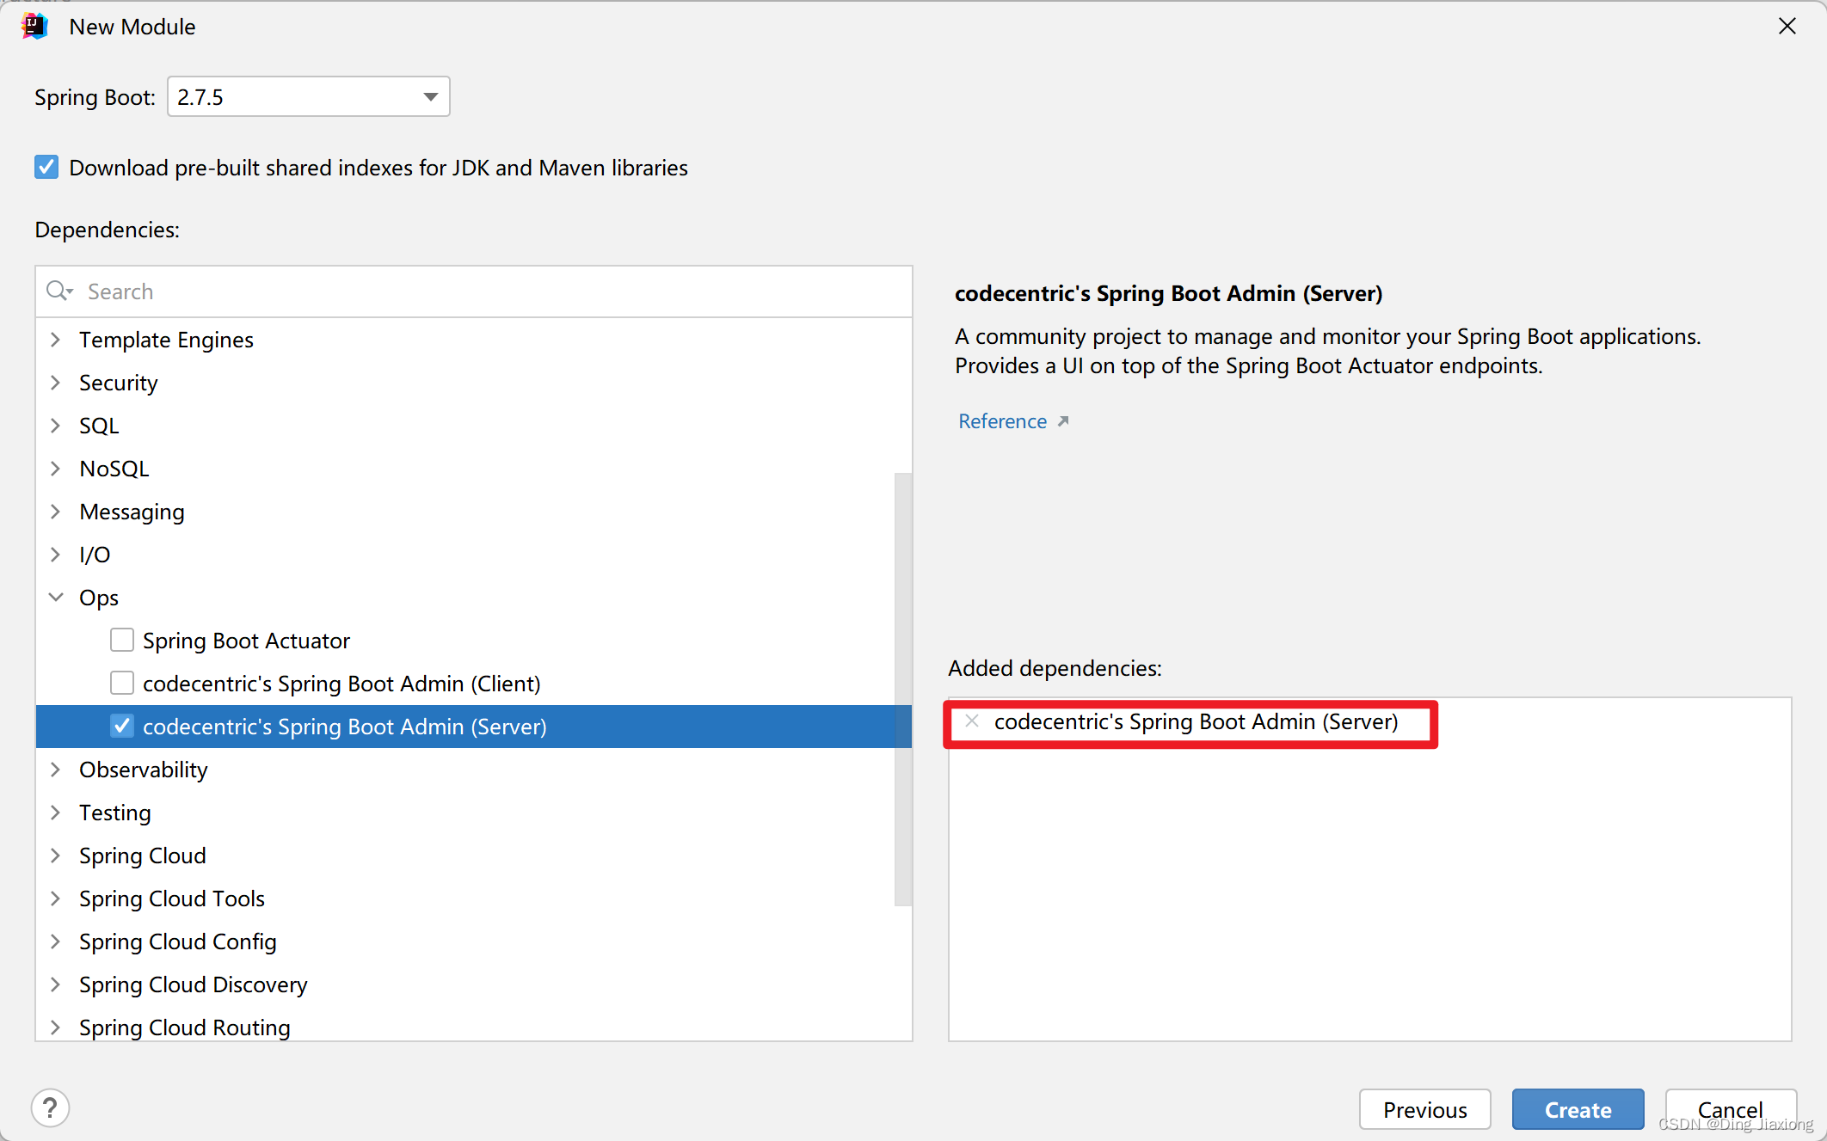This screenshot has width=1827, height=1141.
Task: Click added dependency Spring Boot Admin (Server) text
Action: pos(1196,721)
